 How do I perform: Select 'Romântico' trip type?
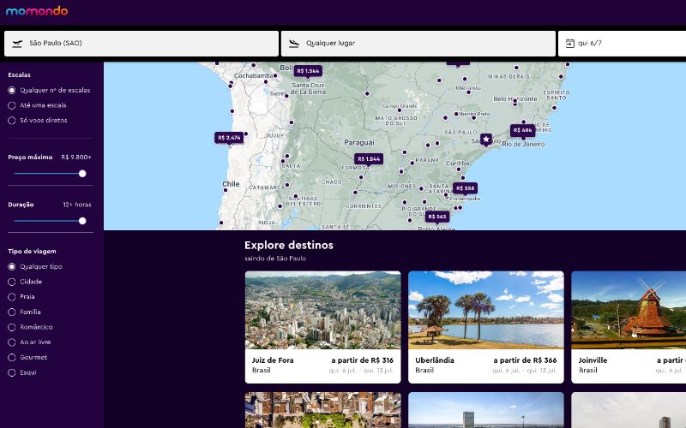[30, 327]
